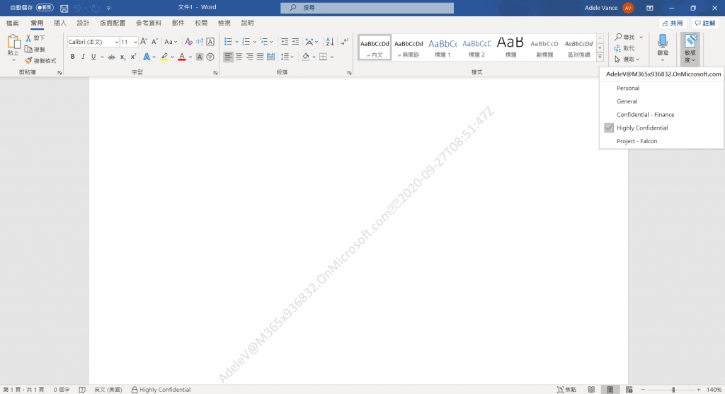Image resolution: width=725 pixels, height=394 pixels.
Task: Increase font size with A^ icon
Action: coord(144,42)
